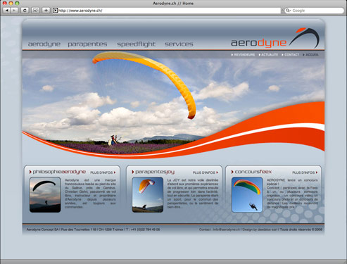Click the arrow icon beside parapentes joy
Image resolution: width=347 pixels, height=264 pixels.
[x=133, y=172]
